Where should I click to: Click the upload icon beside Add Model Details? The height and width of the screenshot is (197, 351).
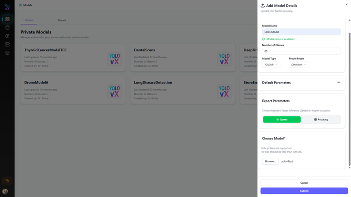pyautogui.click(x=262, y=6)
